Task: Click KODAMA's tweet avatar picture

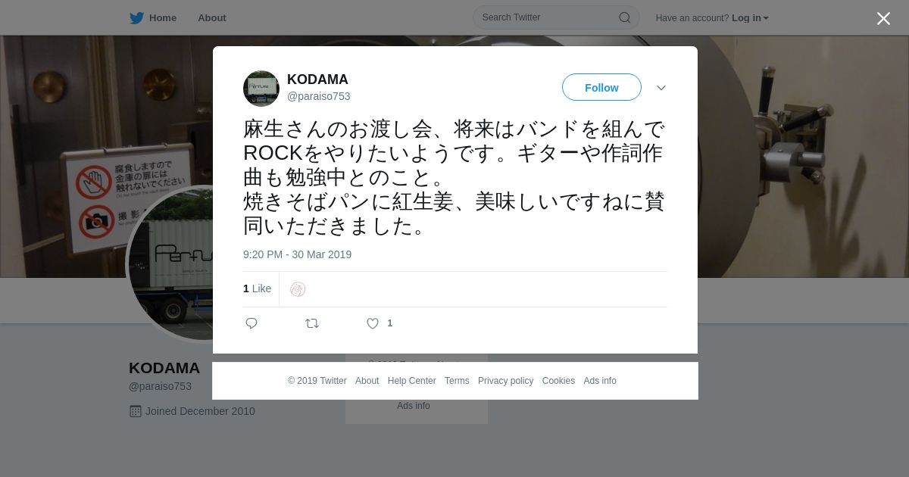Action: point(261,89)
